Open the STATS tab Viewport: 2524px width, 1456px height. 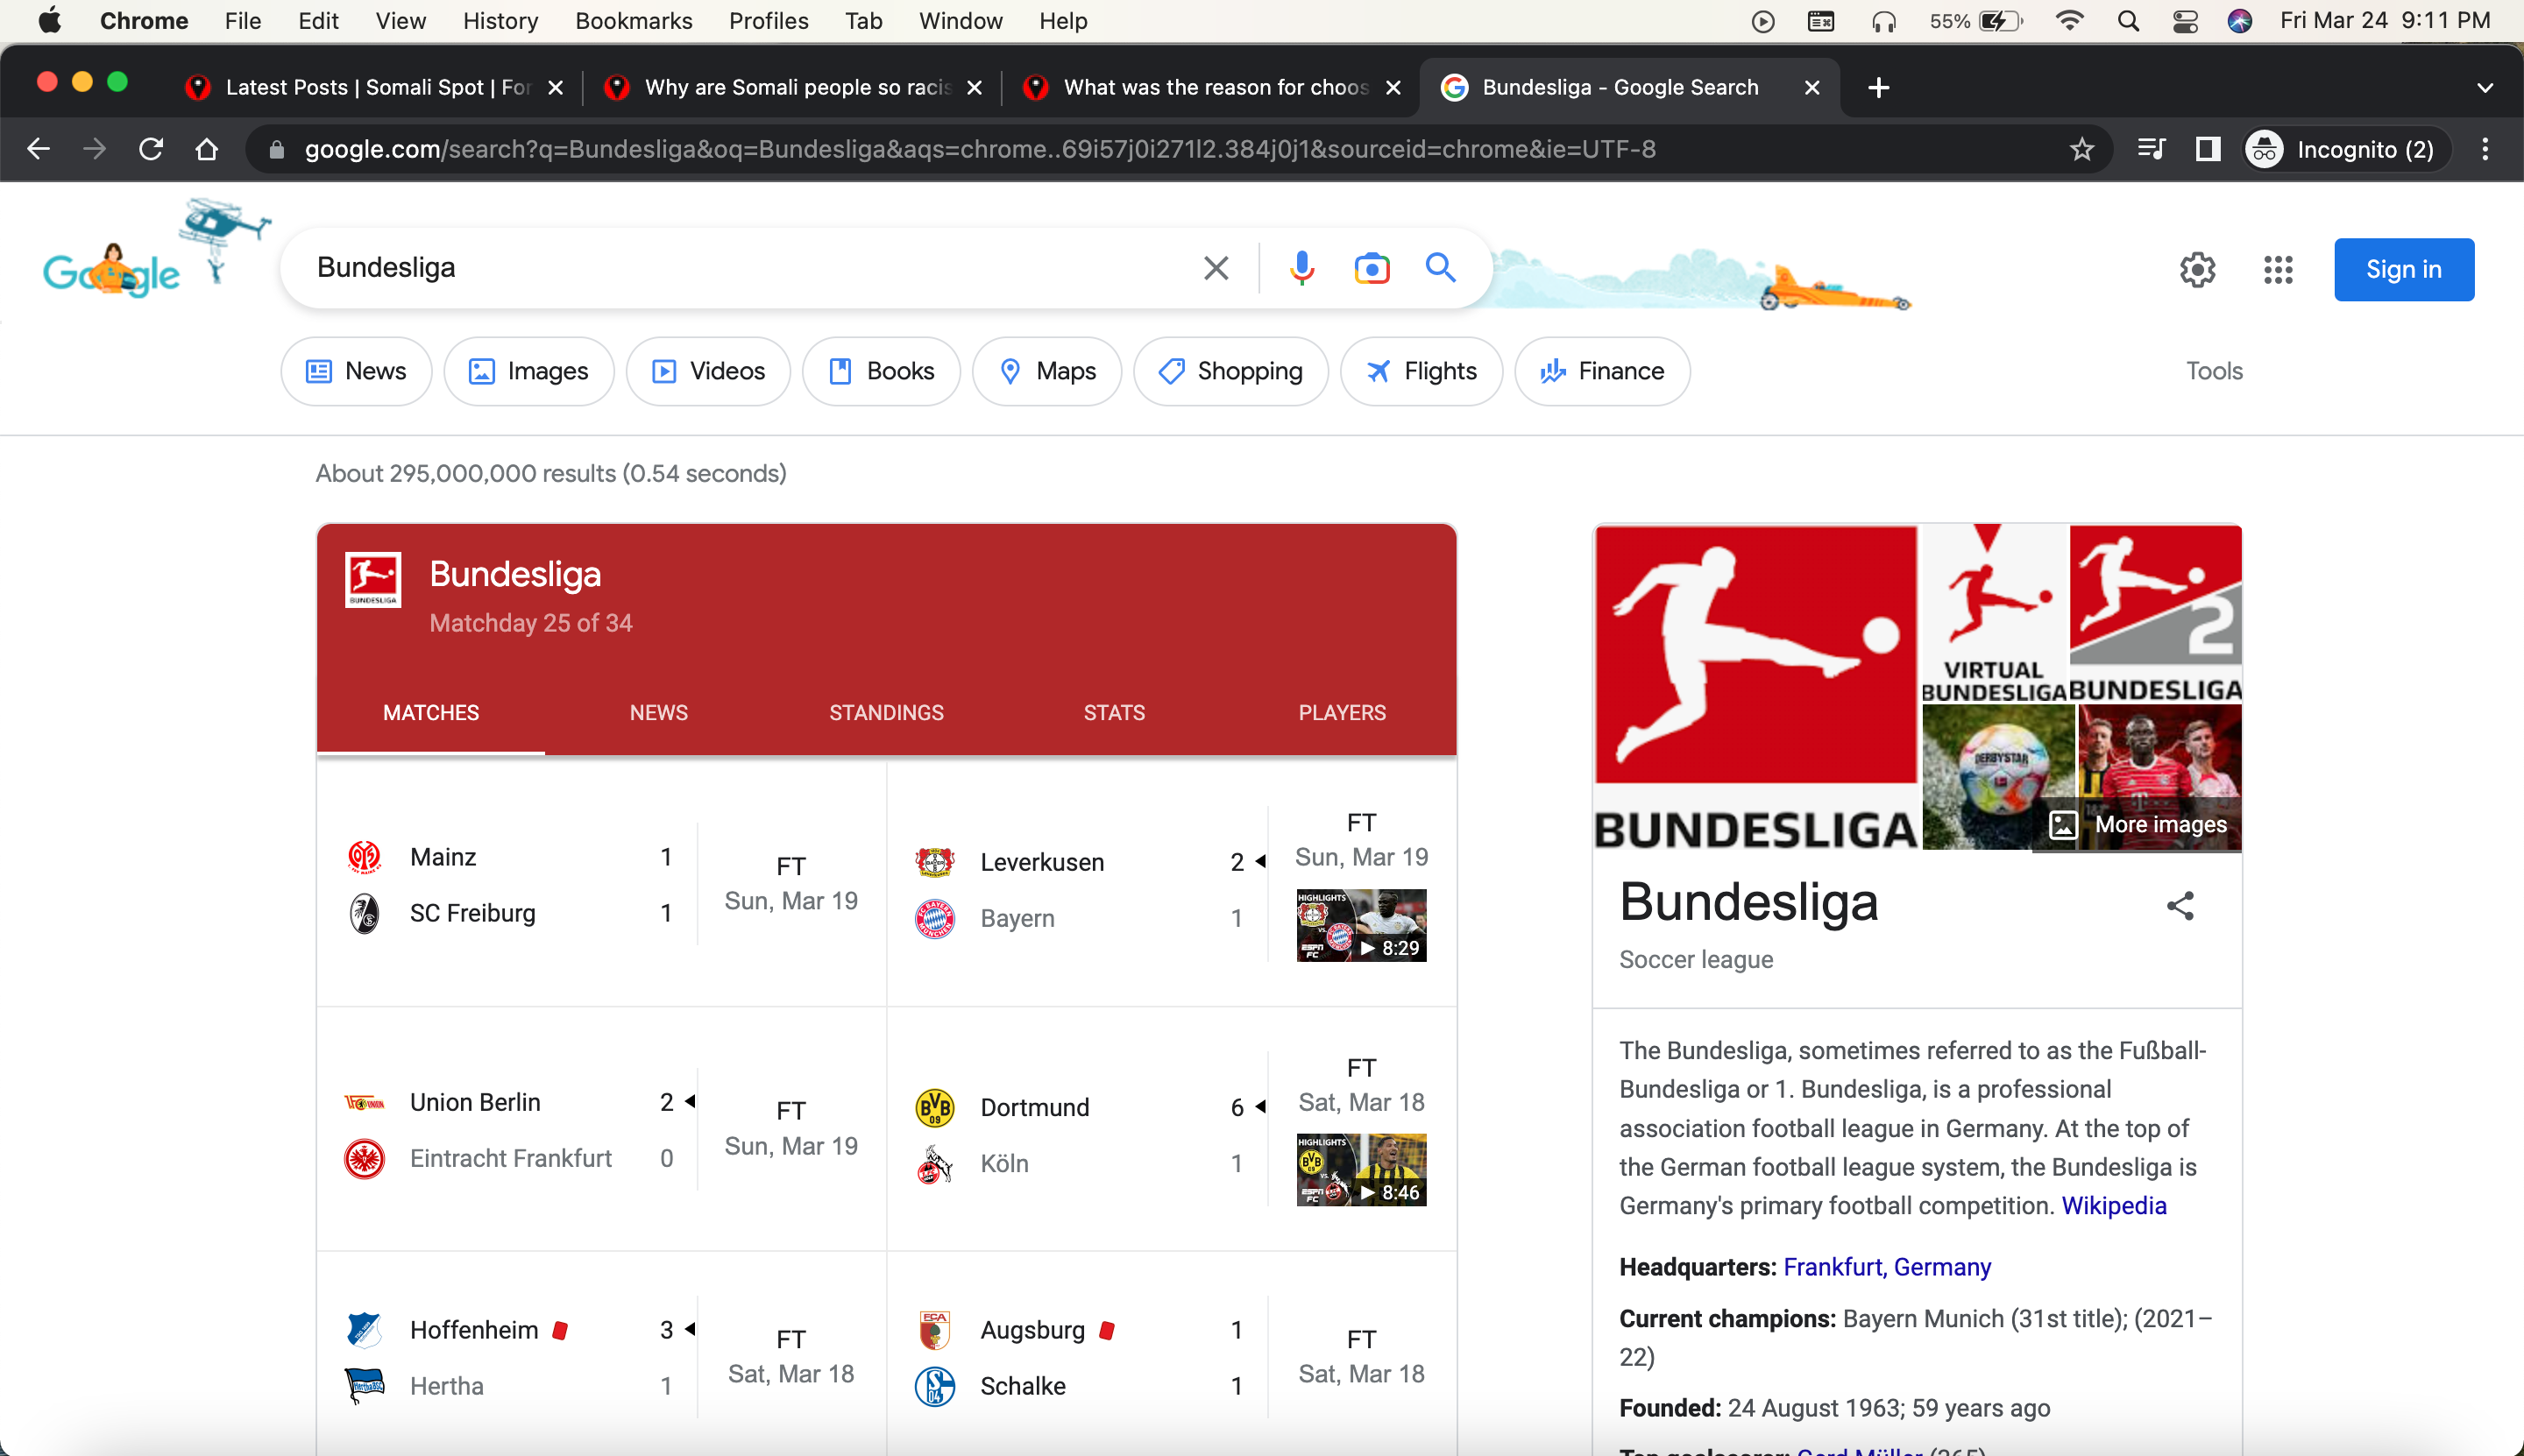point(1115,713)
